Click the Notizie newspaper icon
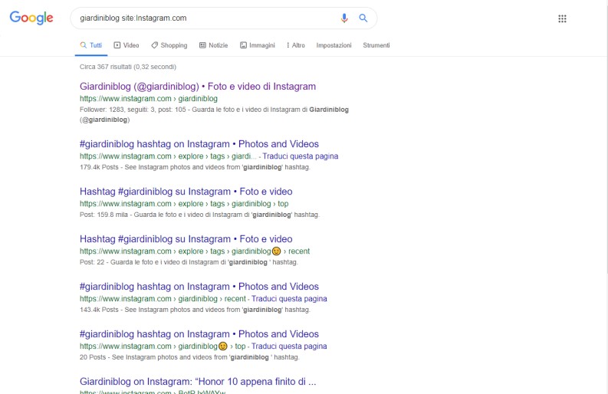This screenshot has width=608, height=394. (x=202, y=45)
